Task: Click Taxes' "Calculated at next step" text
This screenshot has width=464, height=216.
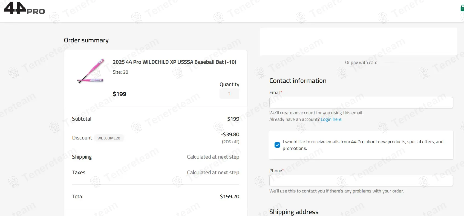Action: pyautogui.click(x=213, y=173)
